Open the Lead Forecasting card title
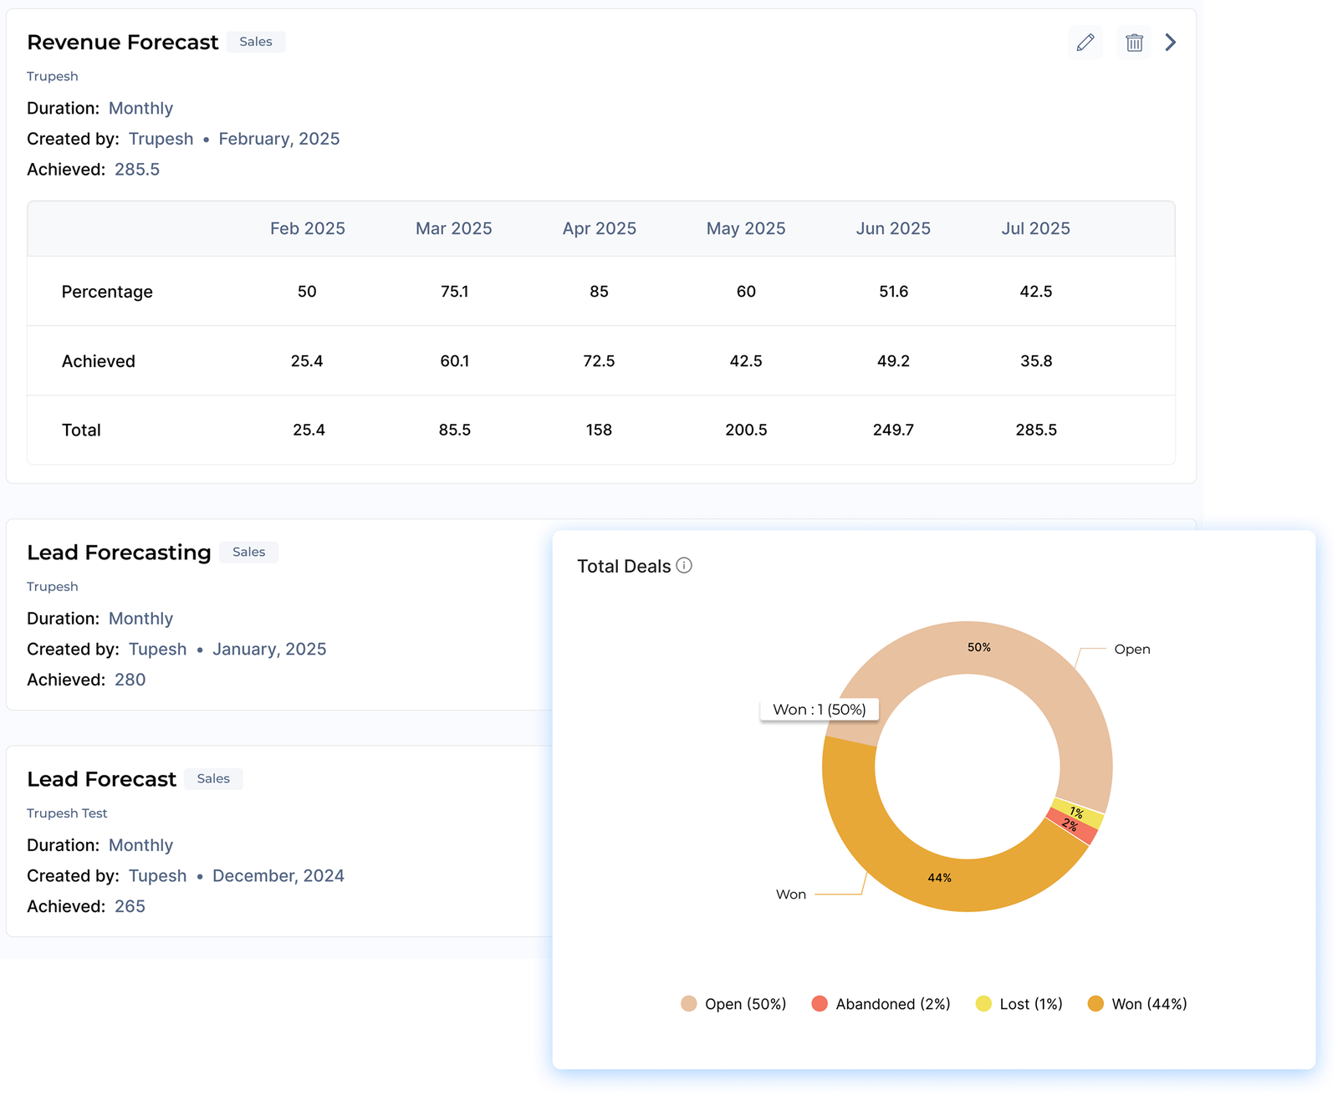Viewport: 1338px width, 1096px height. tap(119, 553)
